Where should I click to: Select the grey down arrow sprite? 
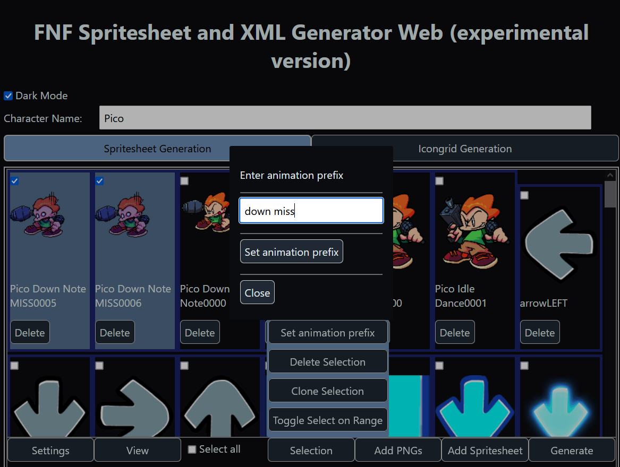coord(49,407)
